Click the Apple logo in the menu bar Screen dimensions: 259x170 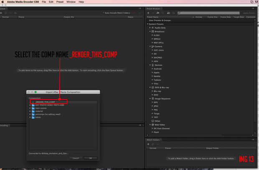(x=3, y=2)
